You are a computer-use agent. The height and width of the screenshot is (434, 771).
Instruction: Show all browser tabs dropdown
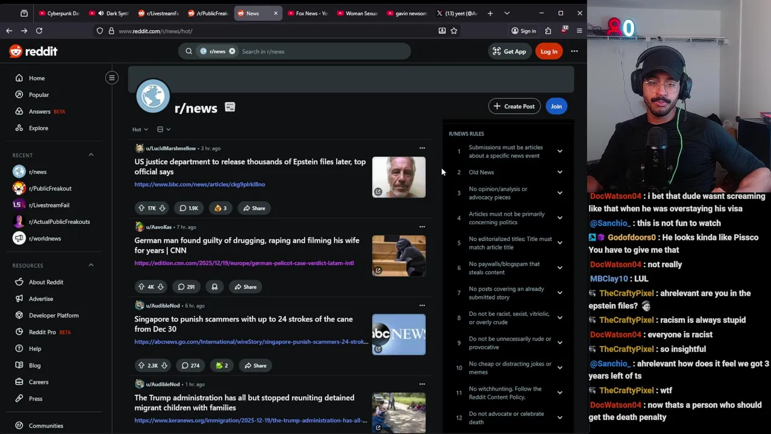507,13
